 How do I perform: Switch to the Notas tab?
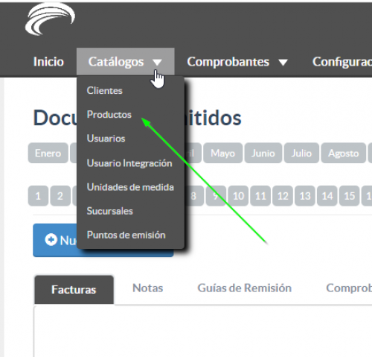(x=148, y=288)
